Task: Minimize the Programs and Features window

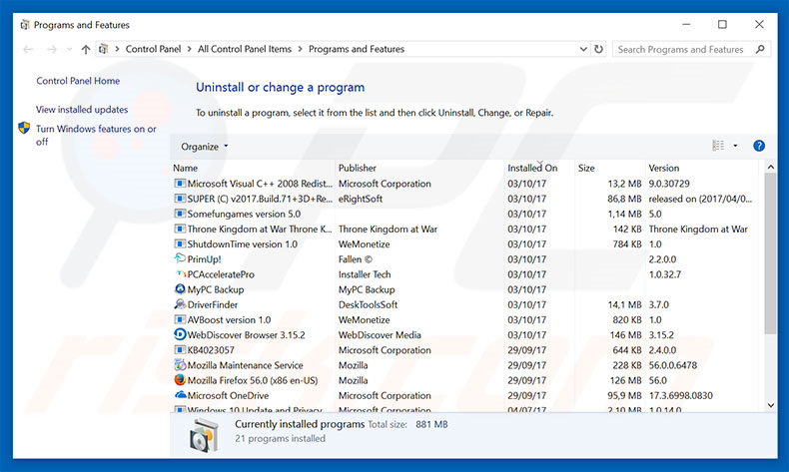Action: tap(686, 24)
